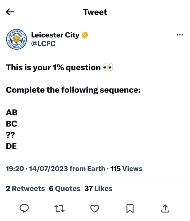Click the @LCFC handle
The image size is (190, 221).
pos(43,44)
